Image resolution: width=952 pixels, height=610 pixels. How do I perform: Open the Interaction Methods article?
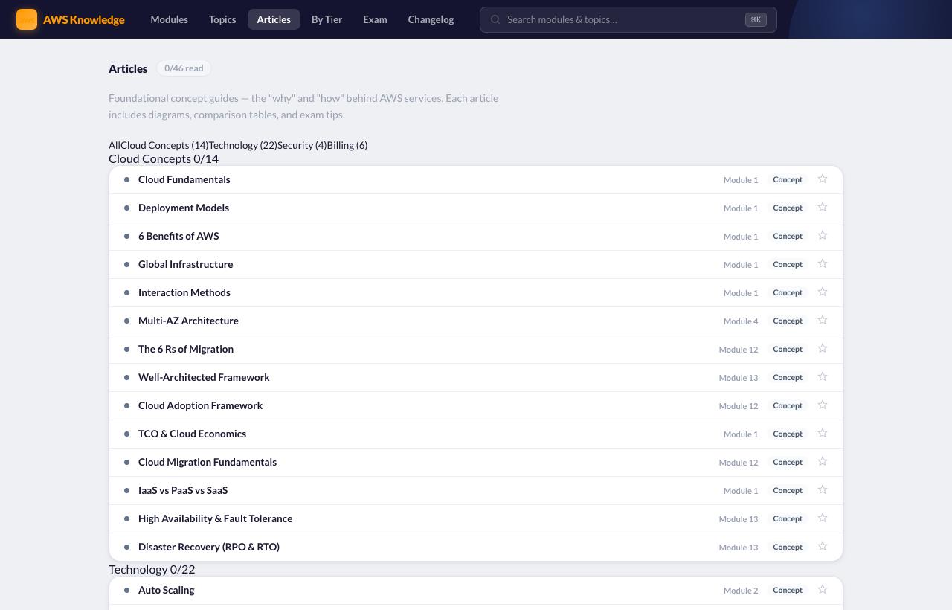click(476, 292)
